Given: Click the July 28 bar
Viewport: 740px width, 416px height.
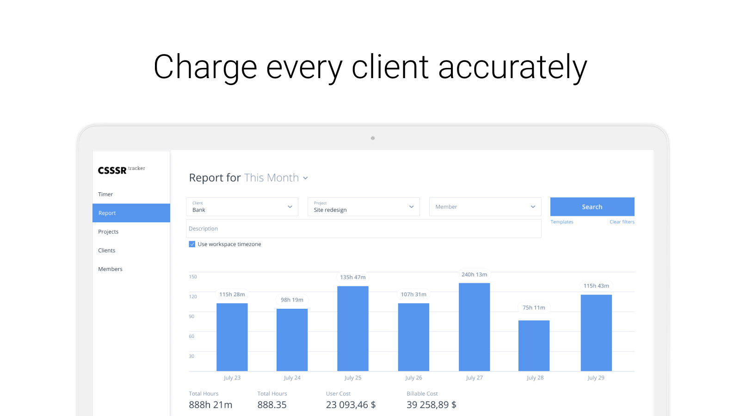Looking at the screenshot, I should tap(534, 346).
